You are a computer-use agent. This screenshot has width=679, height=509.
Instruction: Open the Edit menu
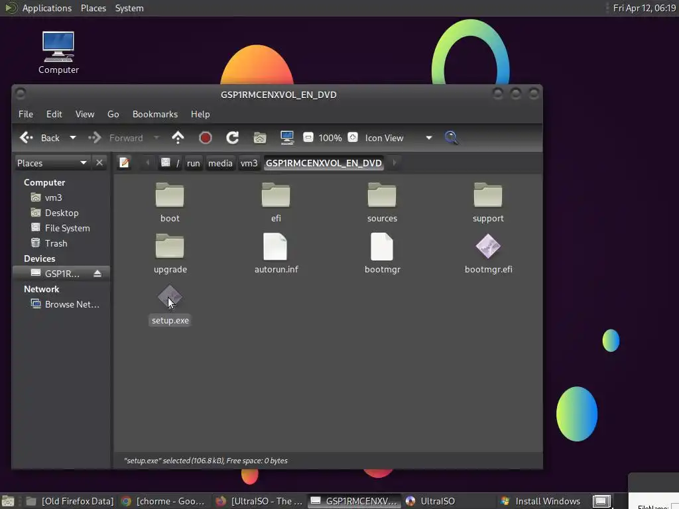click(54, 114)
